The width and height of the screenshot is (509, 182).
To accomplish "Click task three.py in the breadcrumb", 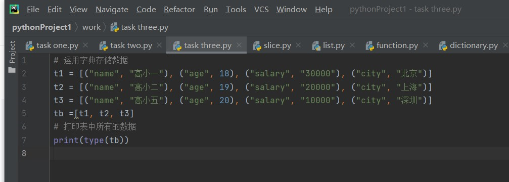I will (145, 27).
